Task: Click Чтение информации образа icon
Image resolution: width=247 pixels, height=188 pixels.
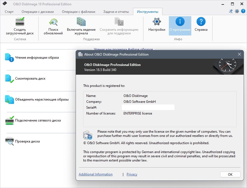Action: click(10, 58)
